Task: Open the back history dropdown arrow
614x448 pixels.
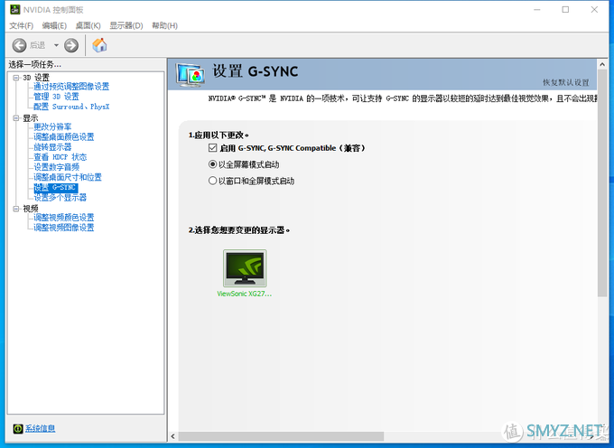Action: [x=56, y=45]
